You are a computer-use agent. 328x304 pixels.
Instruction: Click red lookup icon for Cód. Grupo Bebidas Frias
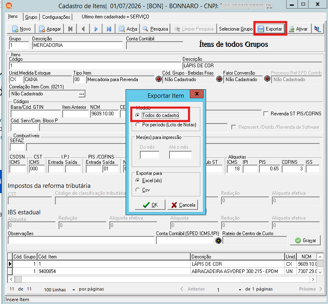tap(159, 79)
